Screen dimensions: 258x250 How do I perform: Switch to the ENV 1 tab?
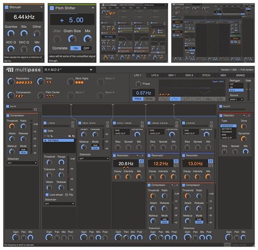(x=172, y=75)
